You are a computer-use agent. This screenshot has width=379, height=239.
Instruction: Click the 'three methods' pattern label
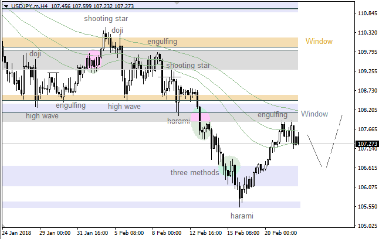(194, 173)
